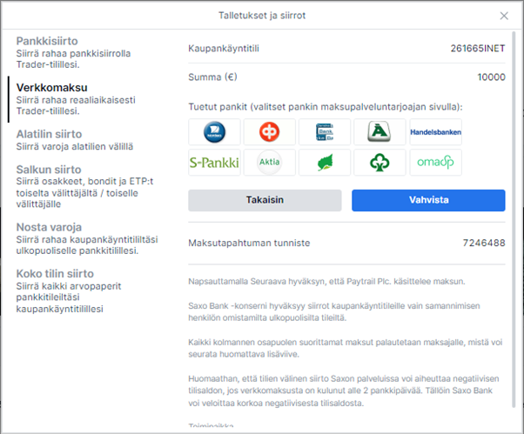Pick the Aktia bank logo

[x=269, y=163]
